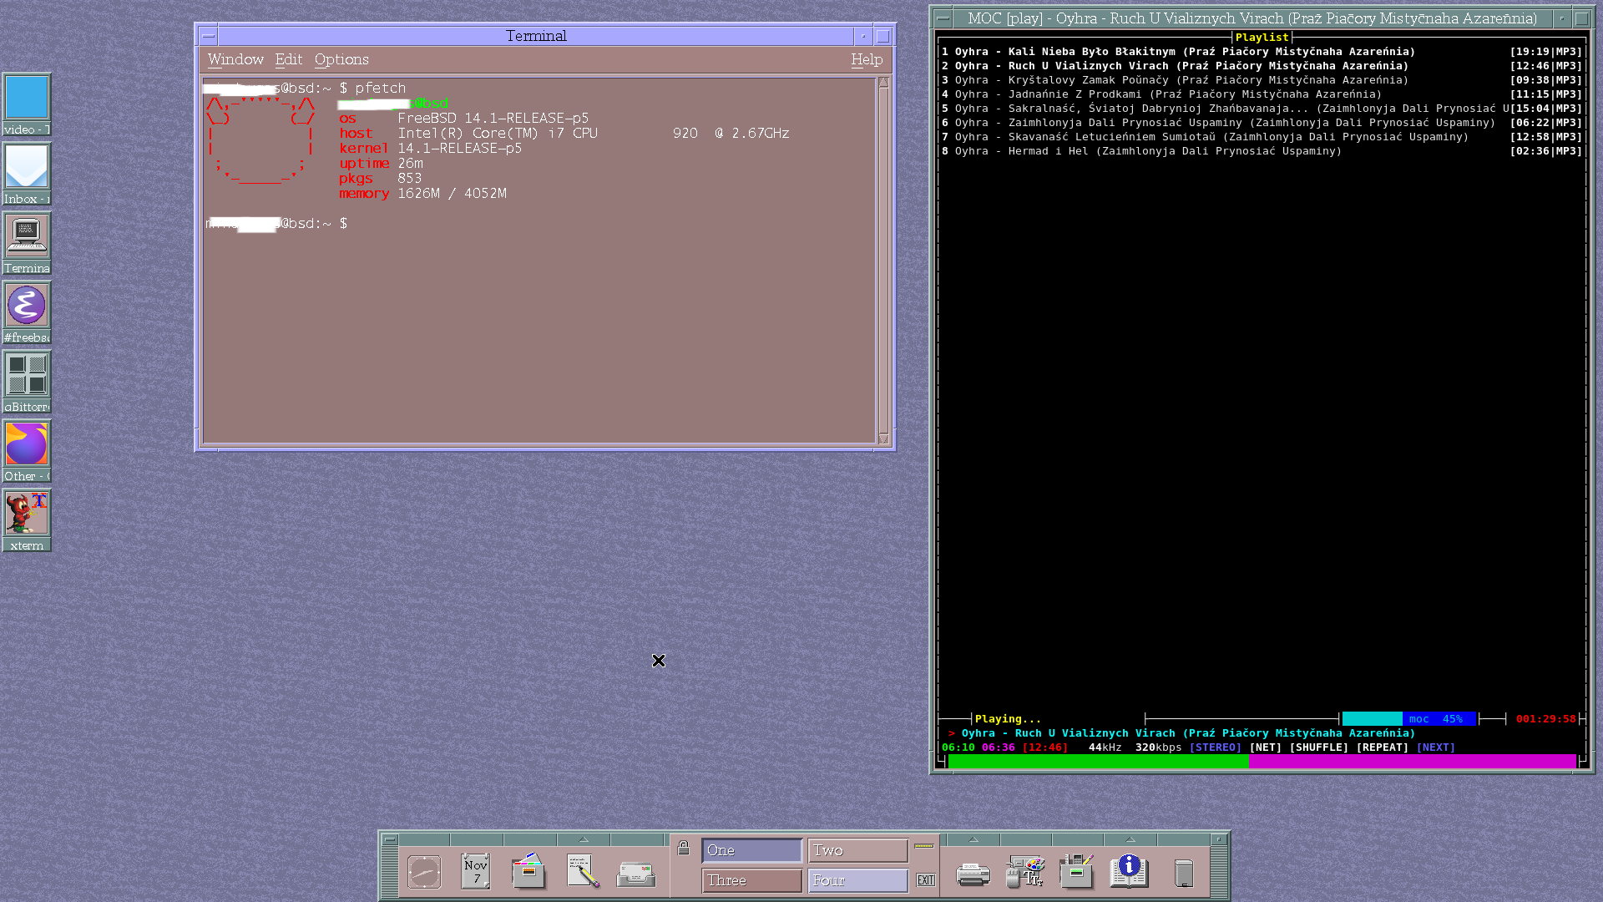Expand the subpanel arrow above Help Manager
The image size is (1603, 902).
(x=1130, y=839)
